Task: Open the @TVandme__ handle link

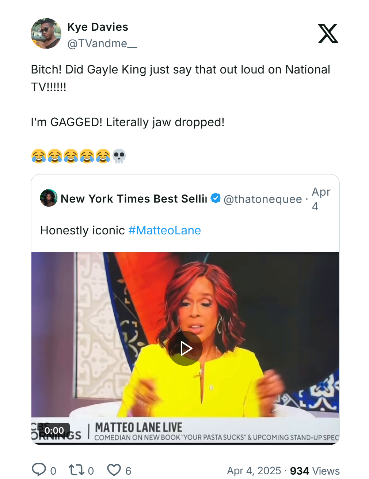Action: coord(102,44)
